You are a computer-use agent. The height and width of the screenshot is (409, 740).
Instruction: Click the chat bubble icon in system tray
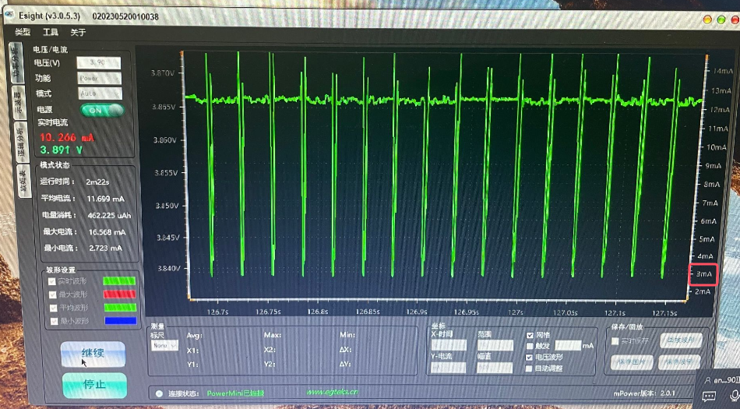(x=709, y=397)
